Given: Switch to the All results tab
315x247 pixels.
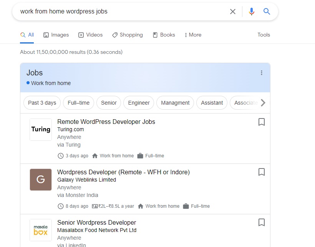Looking at the screenshot, I should point(27,35).
